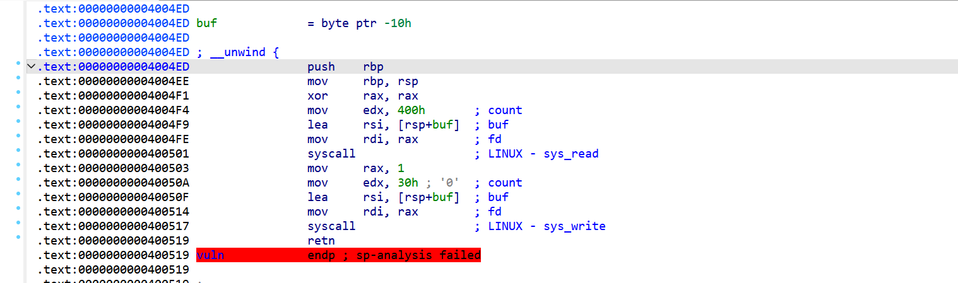Collapse the function at the push rbp line
This screenshot has width=958, height=283.
click(31, 67)
